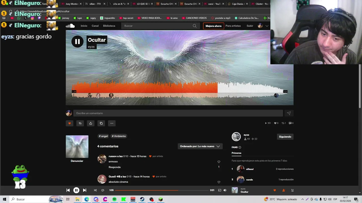Image resolution: width=362 pixels, height=203 pixels.
Task: Open the Ocultar cover artwork thumbnail
Action: click(77, 147)
